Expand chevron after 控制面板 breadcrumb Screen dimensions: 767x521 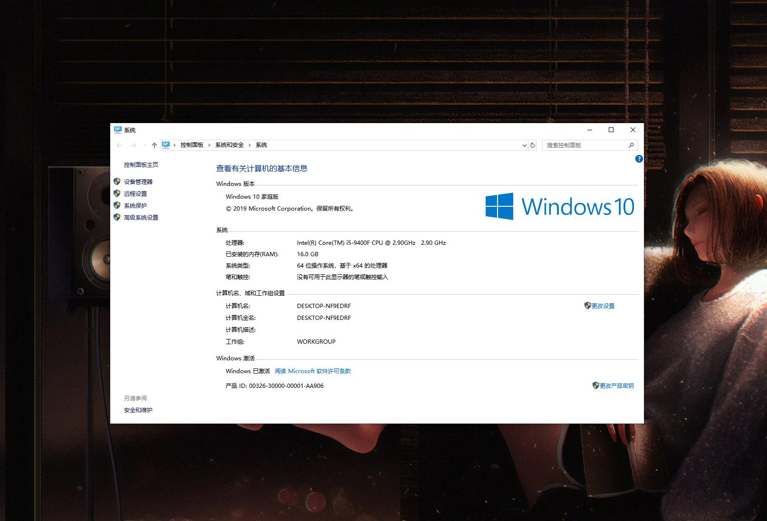209,145
